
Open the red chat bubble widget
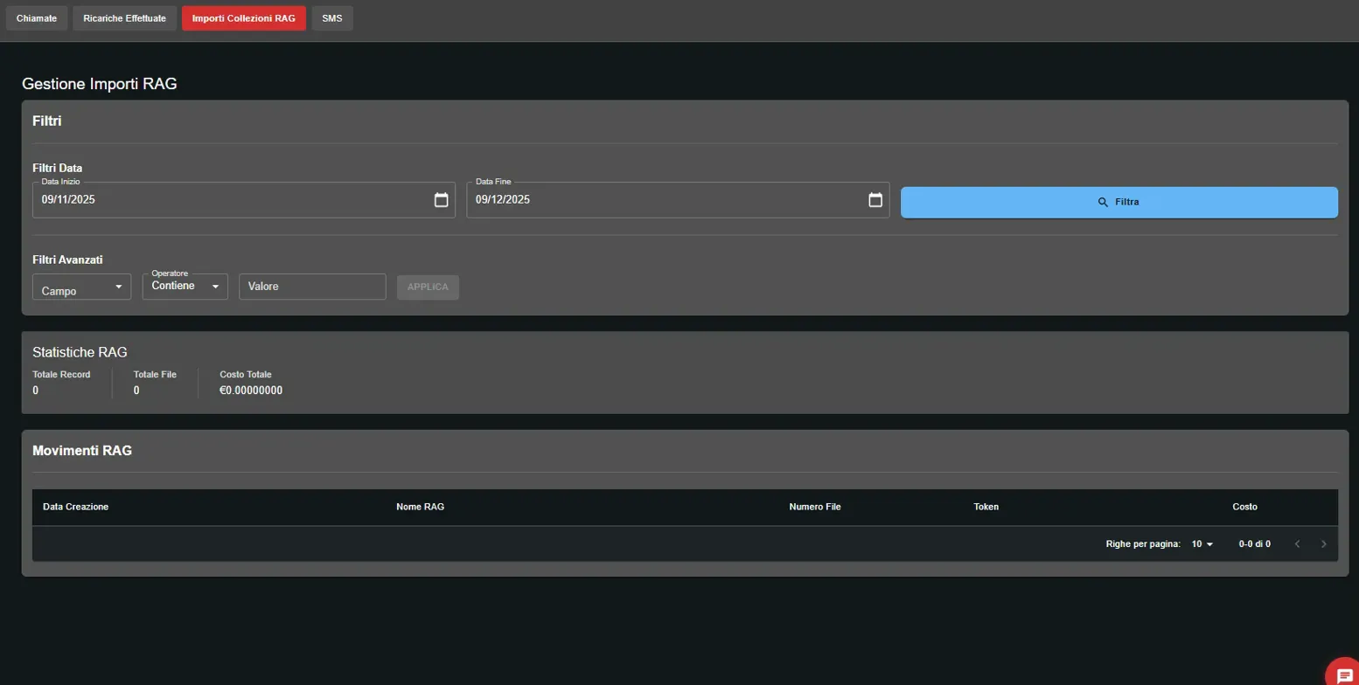[1344, 674]
